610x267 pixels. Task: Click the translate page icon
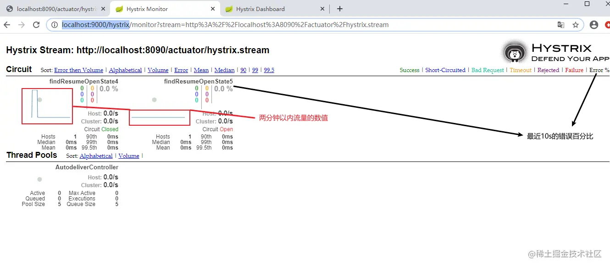click(561, 25)
